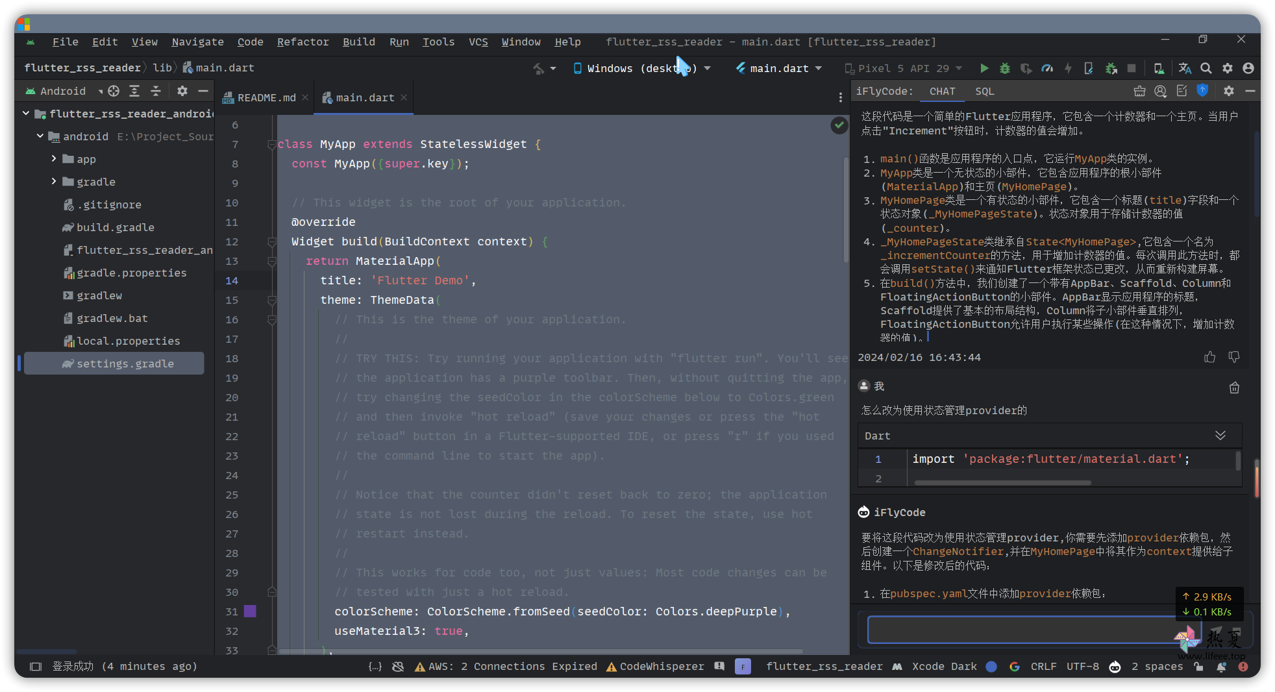This screenshot has height=692, width=1275.
Task: Collapse the Dart code block chevron
Action: (1220, 436)
